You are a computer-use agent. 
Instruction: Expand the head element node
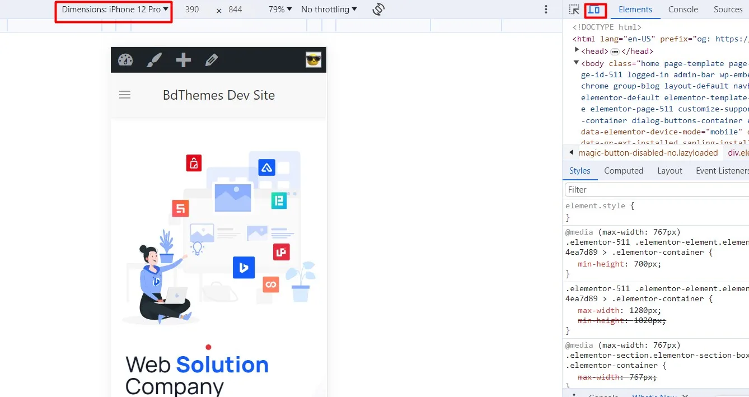(x=577, y=50)
